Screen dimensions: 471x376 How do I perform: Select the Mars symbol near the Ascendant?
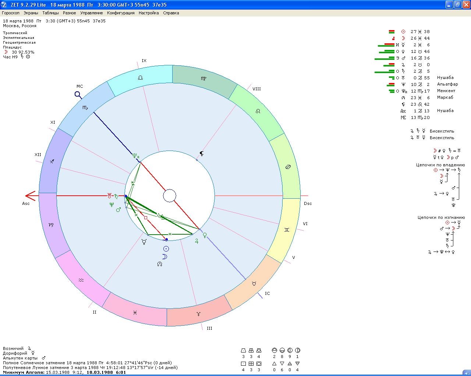[x=118, y=210]
